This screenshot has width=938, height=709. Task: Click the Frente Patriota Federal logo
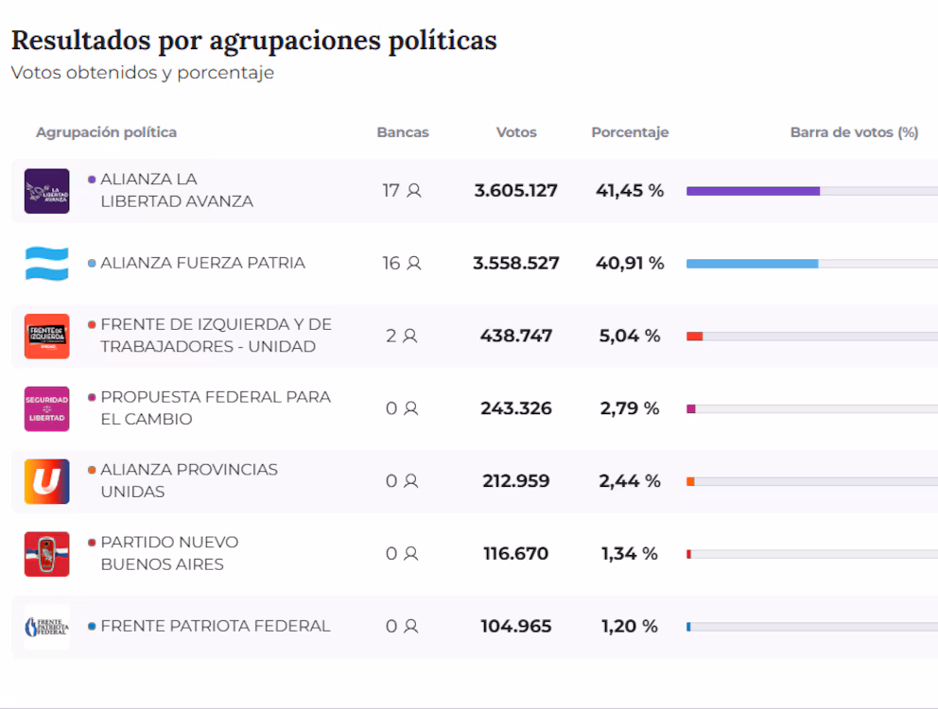tap(46, 627)
